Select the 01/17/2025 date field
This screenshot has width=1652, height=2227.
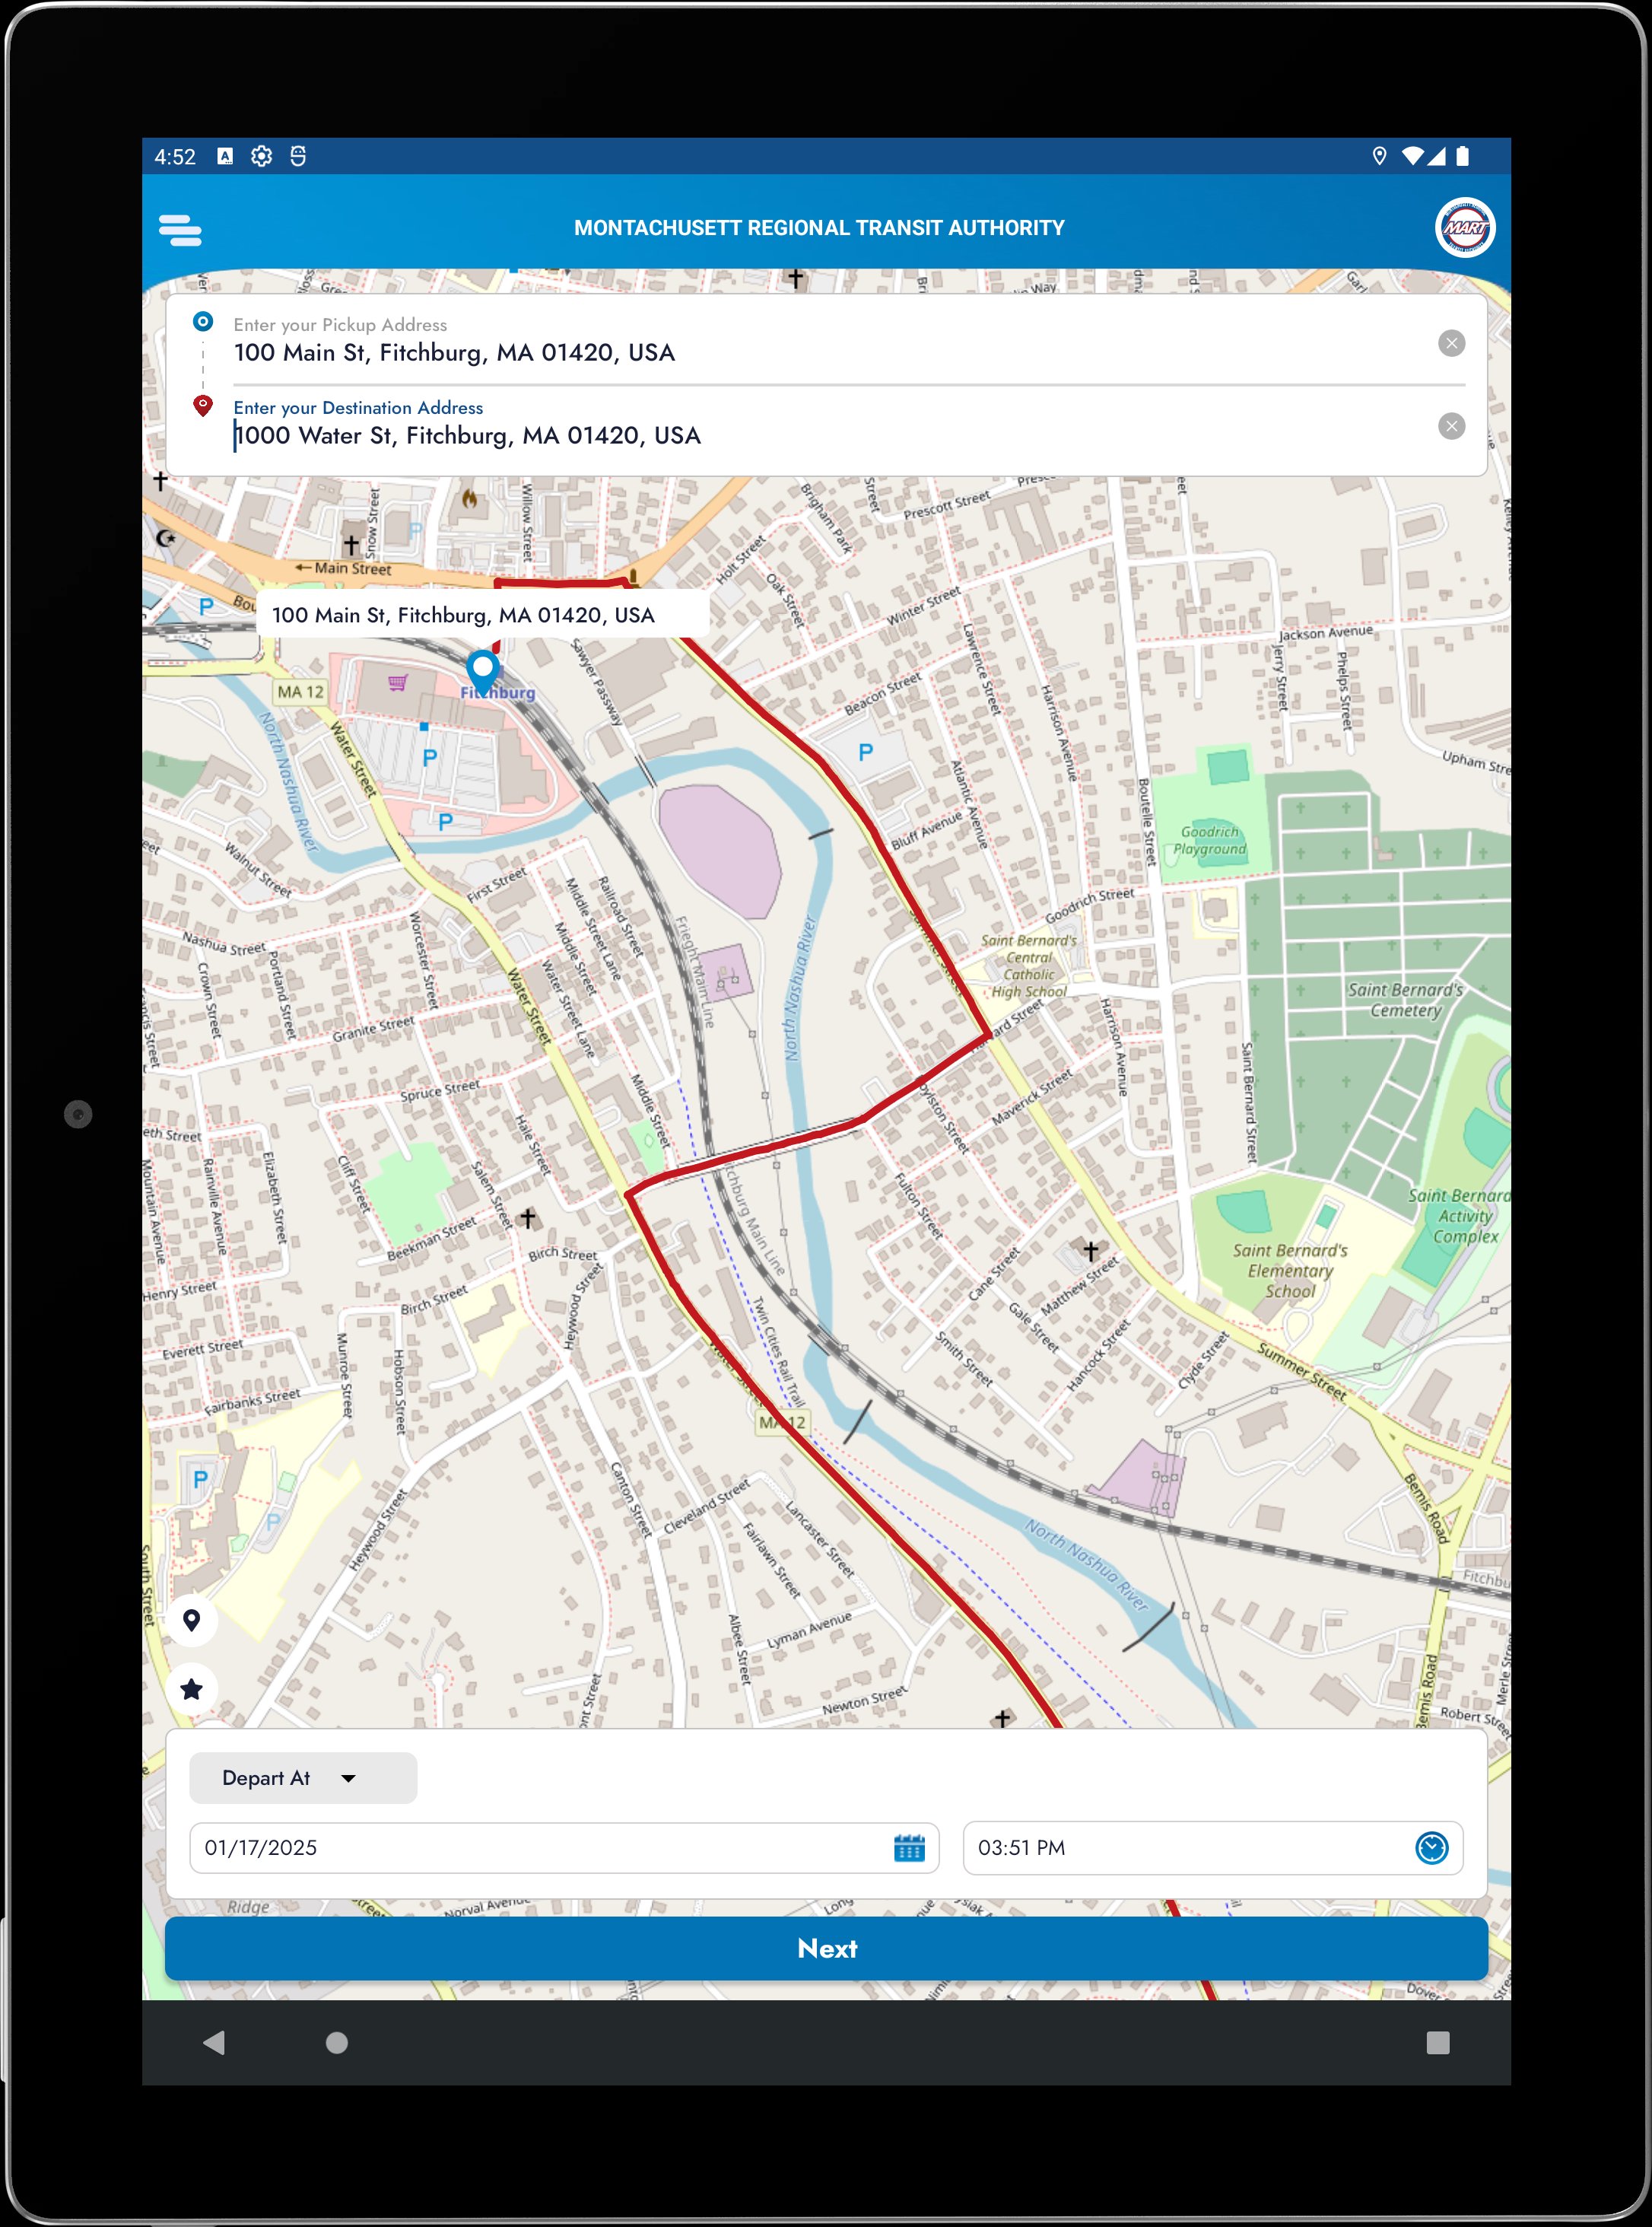click(540, 1848)
